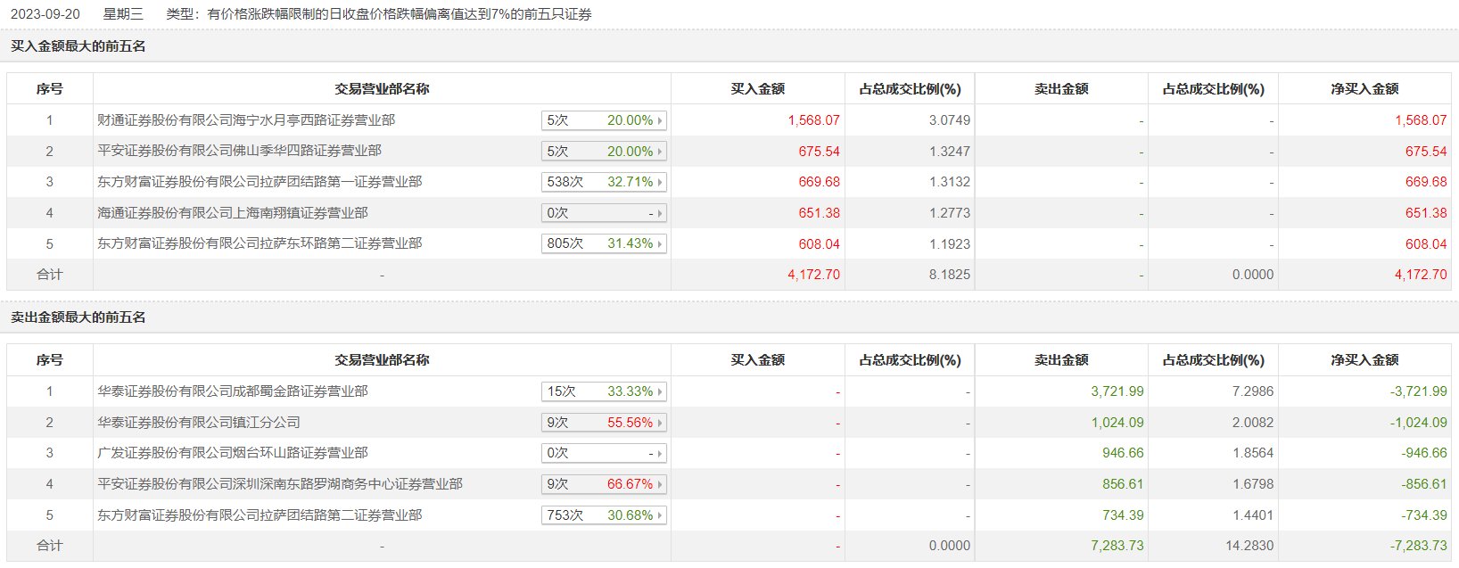Expand the 15次 33.33% stats box
This screenshot has height=568, width=1459.
[x=604, y=391]
